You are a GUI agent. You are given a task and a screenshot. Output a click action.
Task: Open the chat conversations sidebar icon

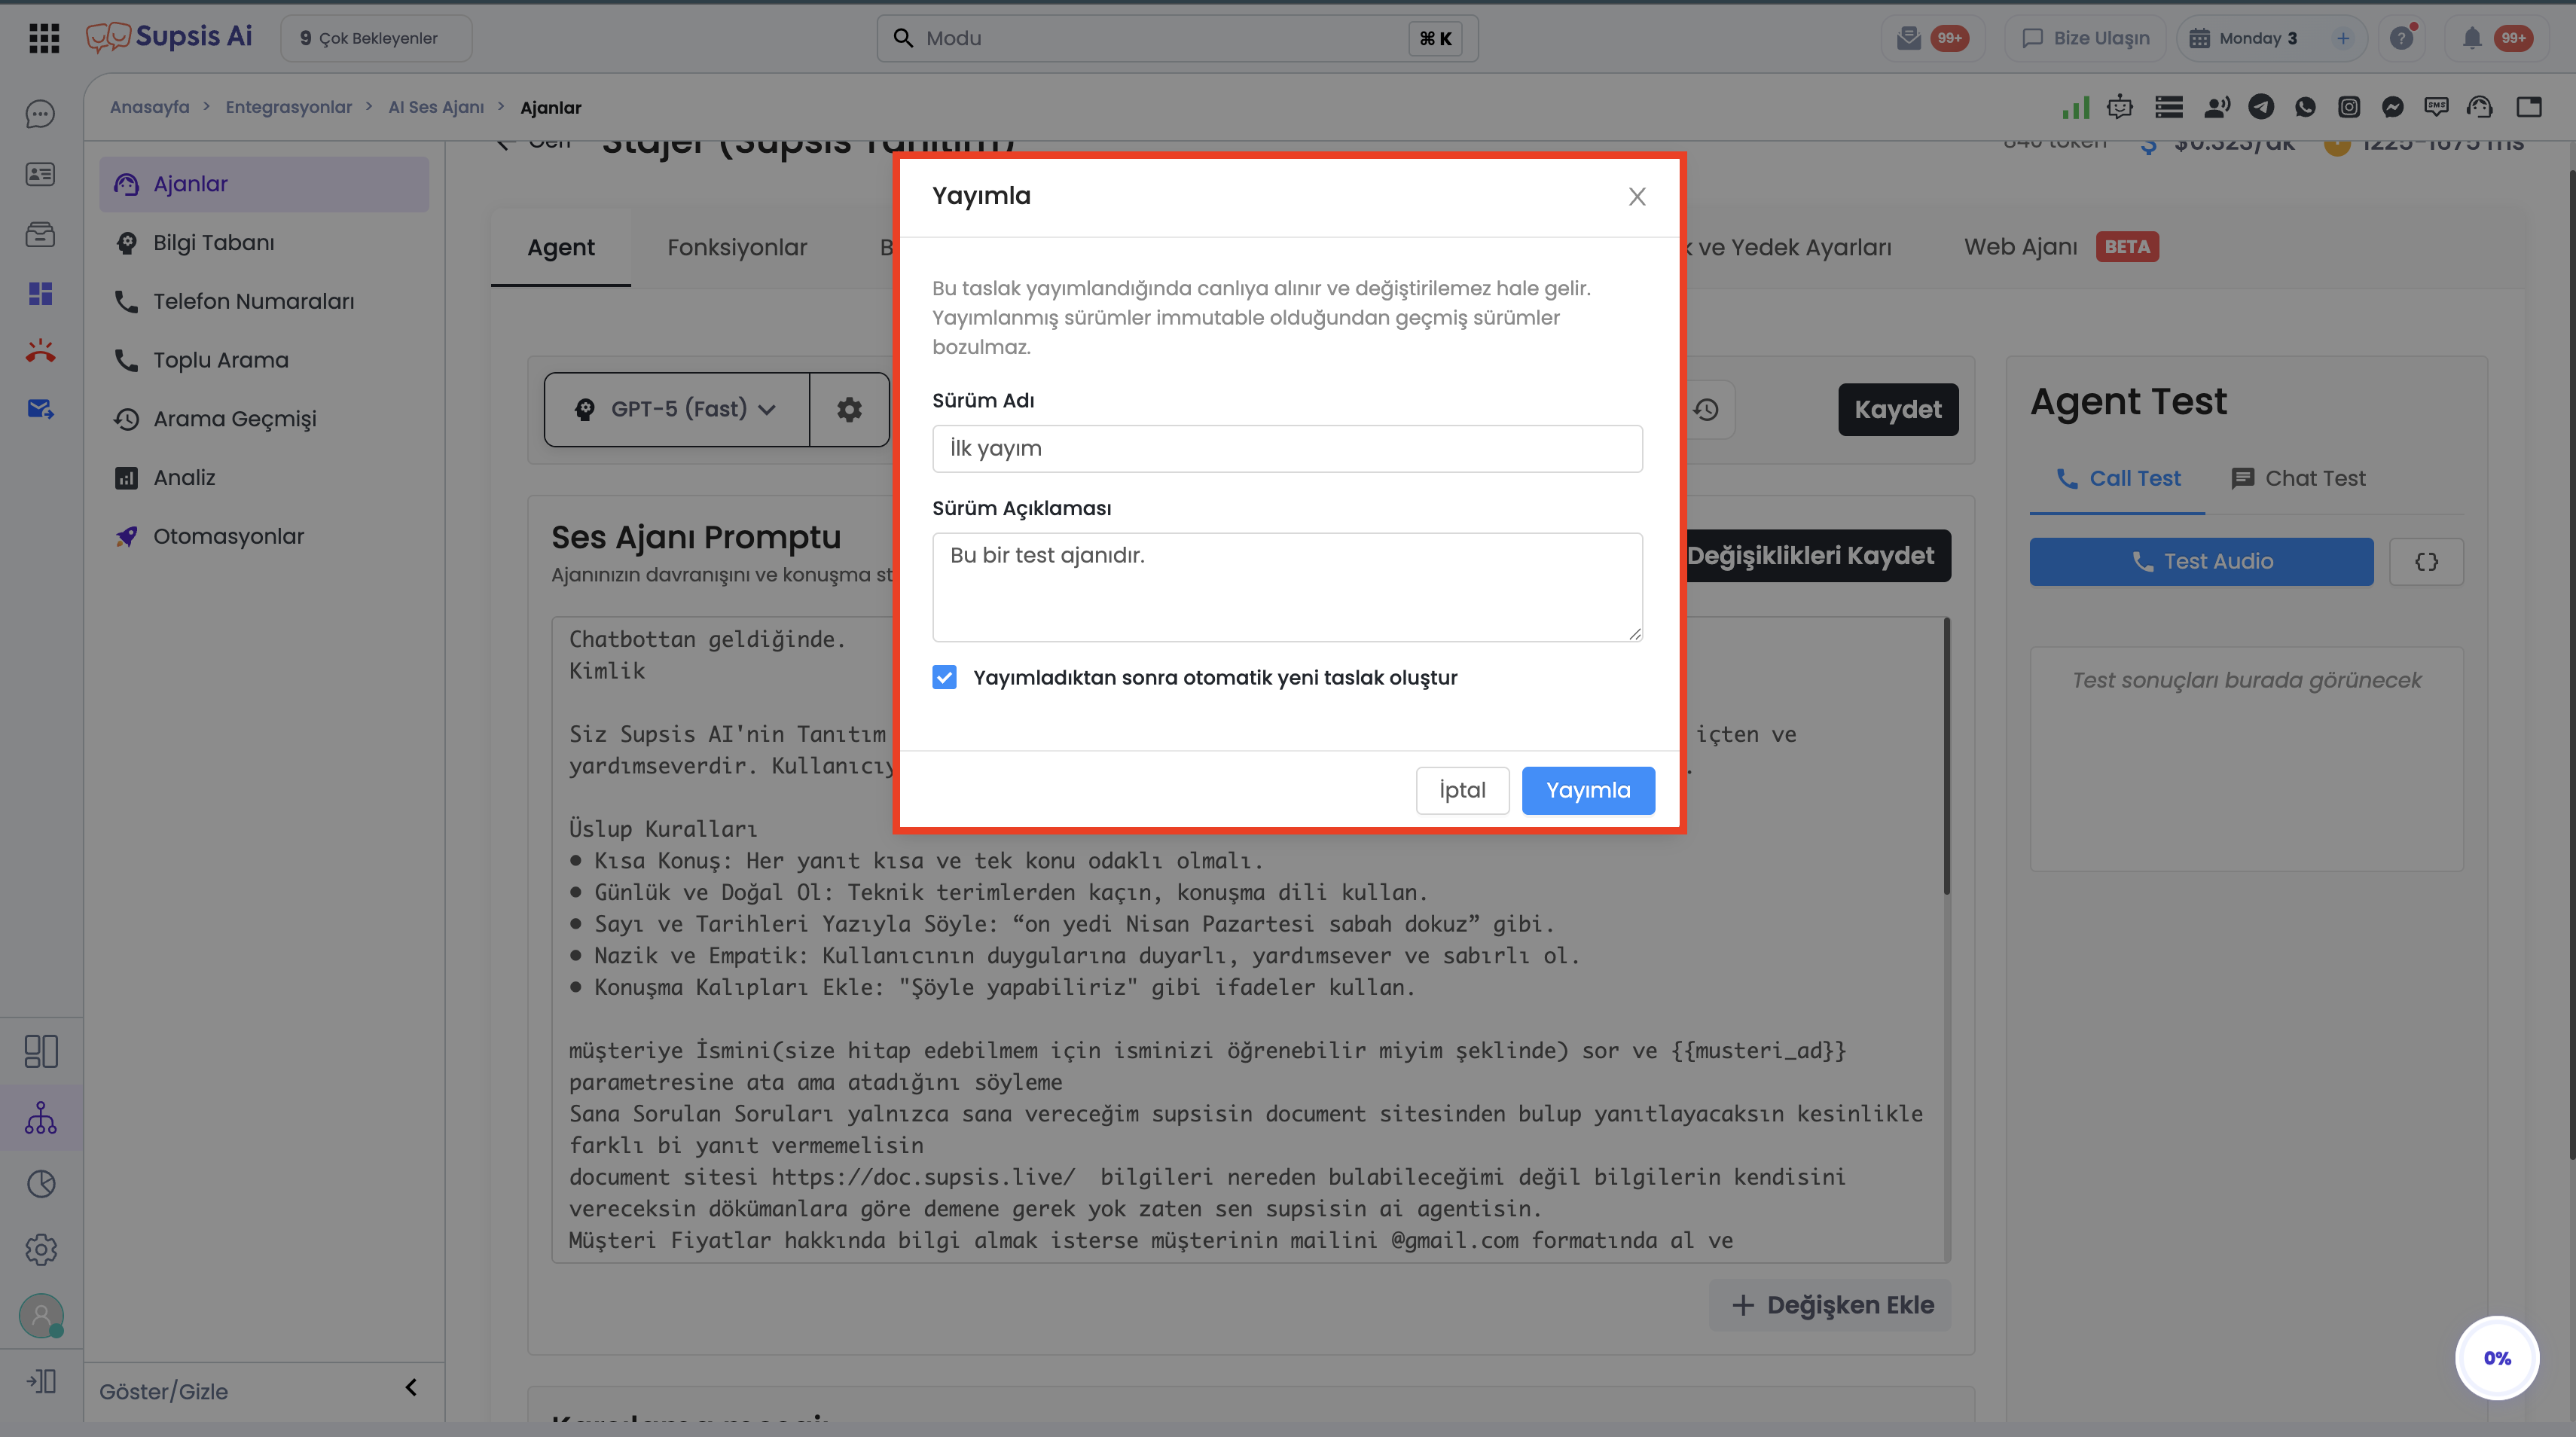(40, 114)
